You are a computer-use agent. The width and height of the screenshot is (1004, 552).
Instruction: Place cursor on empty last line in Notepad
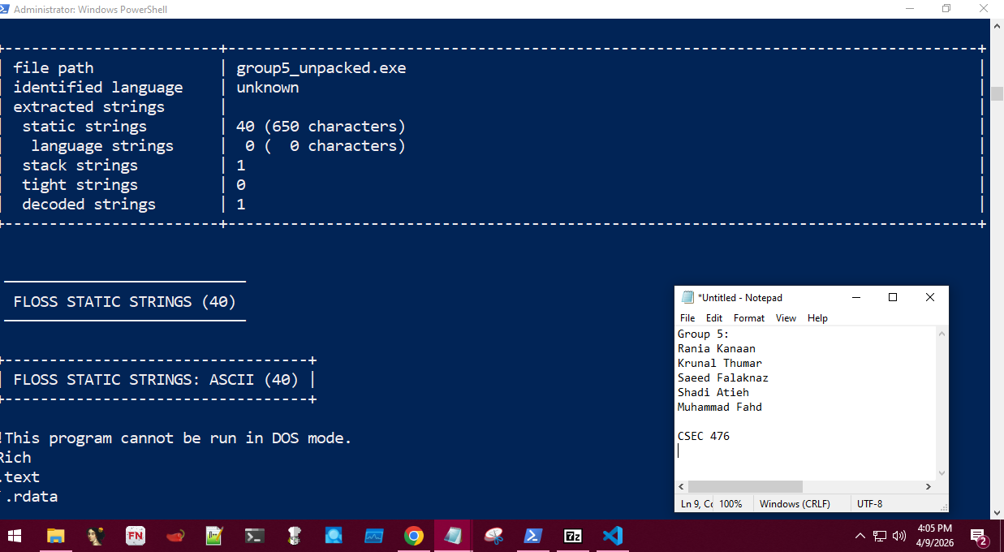click(804, 451)
